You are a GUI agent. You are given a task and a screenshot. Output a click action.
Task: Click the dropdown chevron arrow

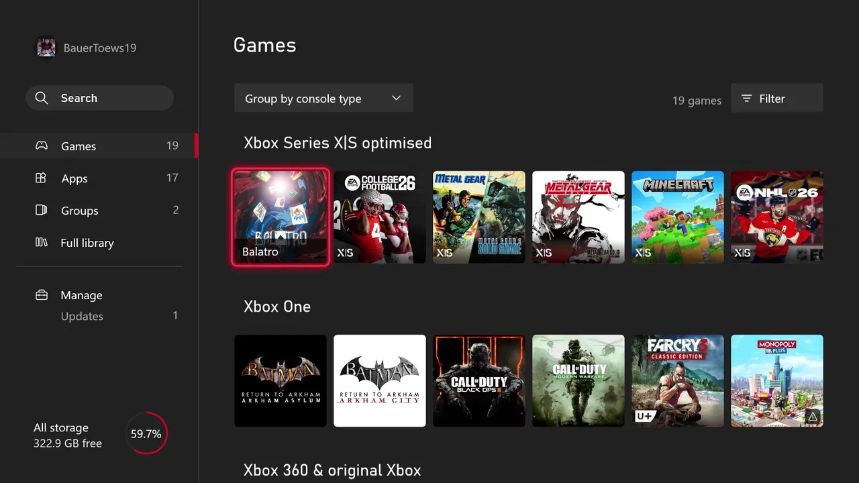(396, 98)
